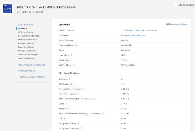This screenshot has width=195, height=131.
Task: Click the Export specifications download icon
Action: click(167, 24)
